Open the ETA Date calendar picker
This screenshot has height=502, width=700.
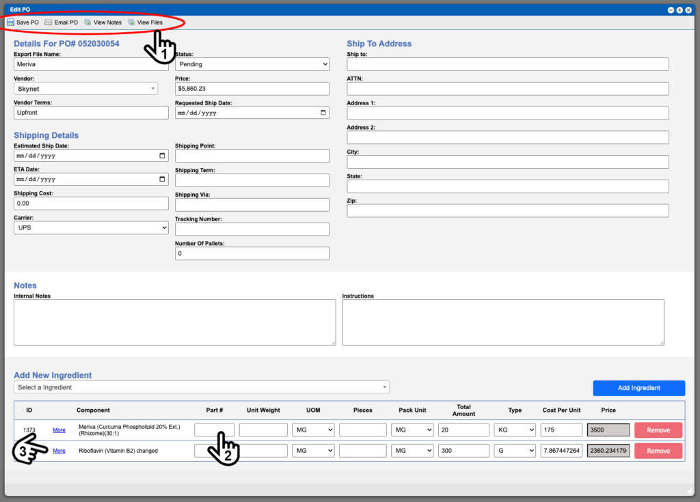[x=161, y=180]
